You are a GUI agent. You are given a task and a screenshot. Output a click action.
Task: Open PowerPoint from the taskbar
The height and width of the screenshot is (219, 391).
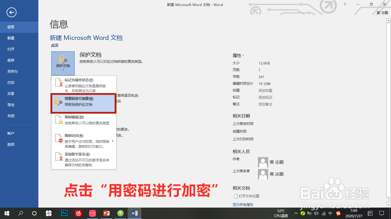click(106, 213)
